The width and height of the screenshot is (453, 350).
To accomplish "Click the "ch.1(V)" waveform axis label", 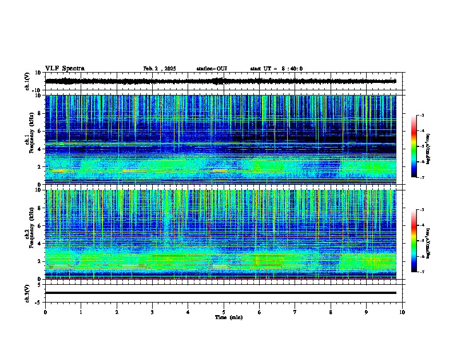I will (27, 81).
